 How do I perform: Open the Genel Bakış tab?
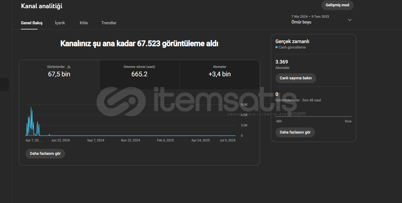(x=32, y=23)
